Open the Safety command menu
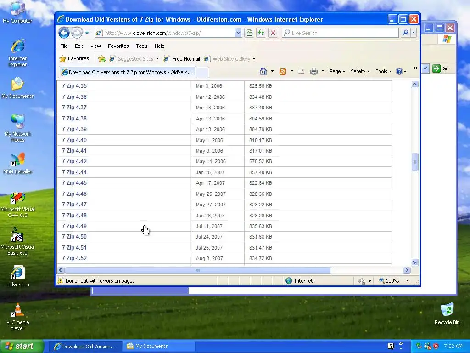470x353 pixels. (360, 71)
